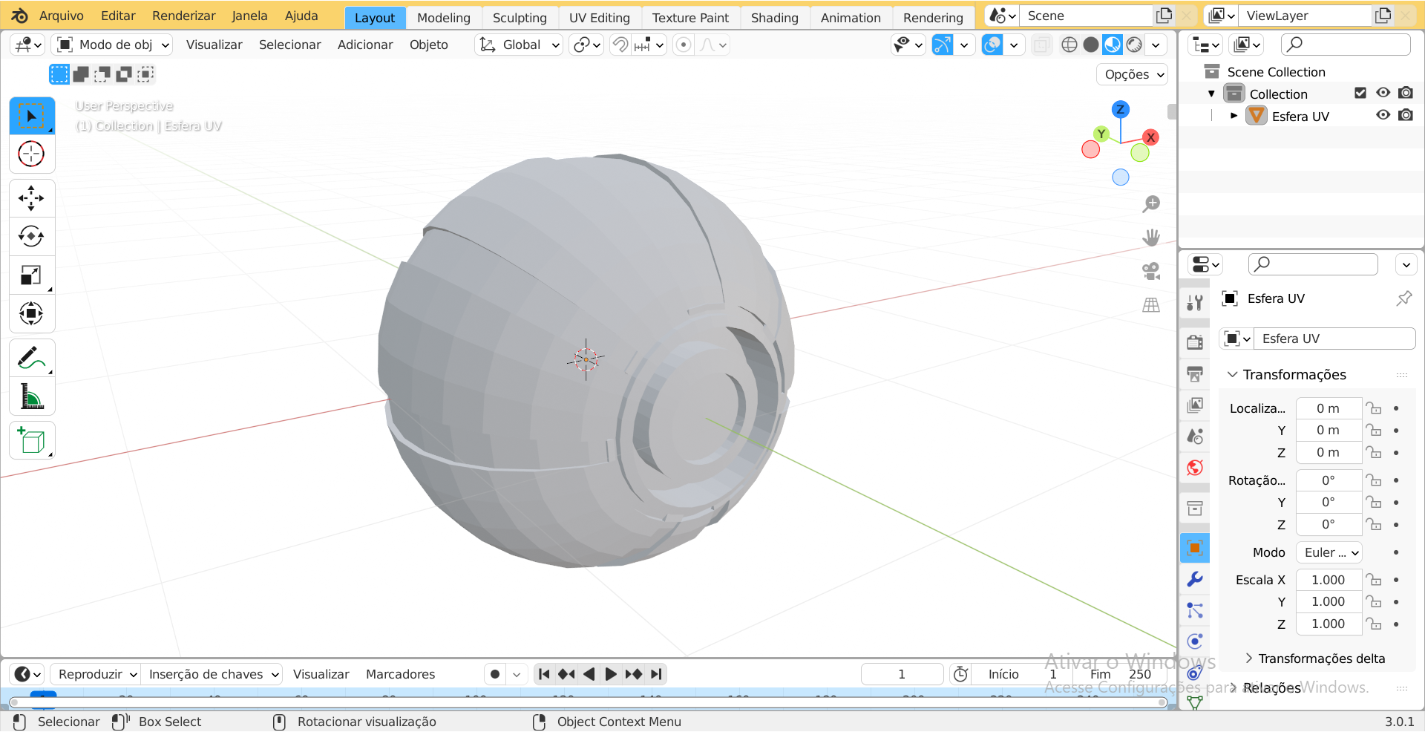Open the Global orientation dropdown
Viewport: 1425px width, 732px height.
click(519, 45)
